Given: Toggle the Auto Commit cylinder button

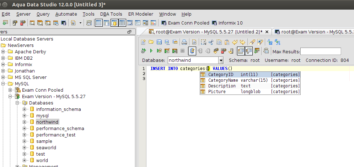Looking at the screenshot, I should 192,51.
